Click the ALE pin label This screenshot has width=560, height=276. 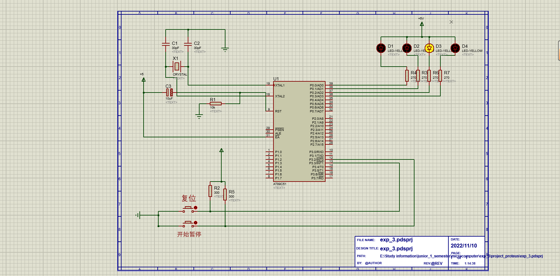click(x=278, y=134)
